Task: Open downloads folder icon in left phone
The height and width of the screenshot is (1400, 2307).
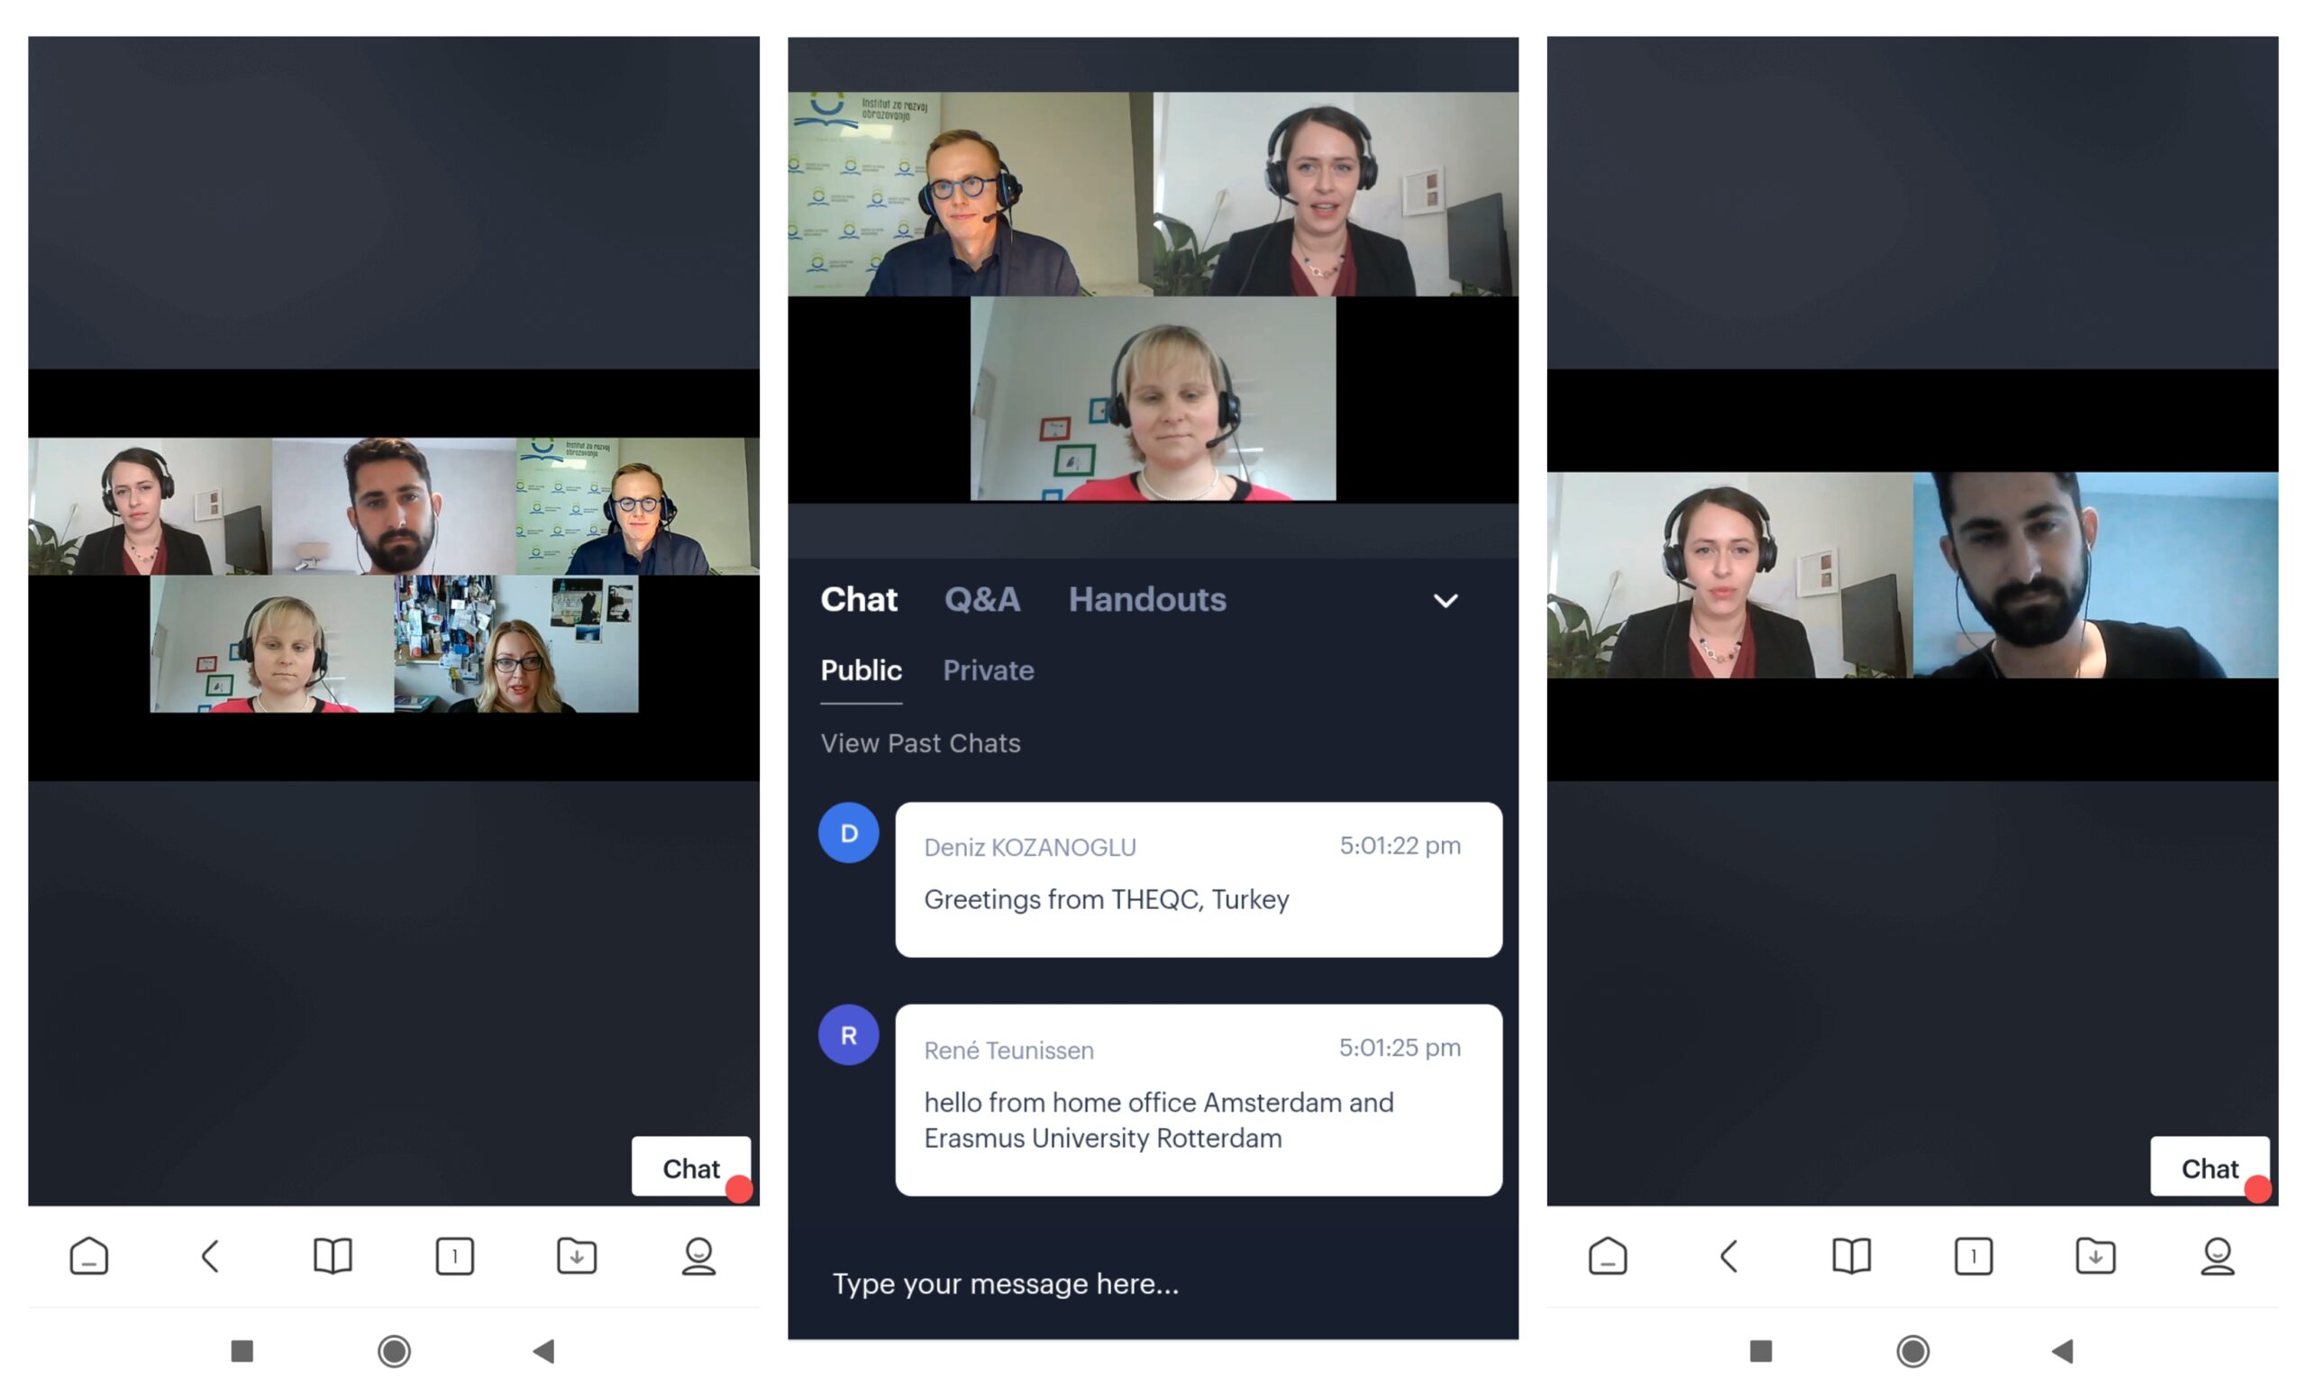Action: tap(577, 1256)
